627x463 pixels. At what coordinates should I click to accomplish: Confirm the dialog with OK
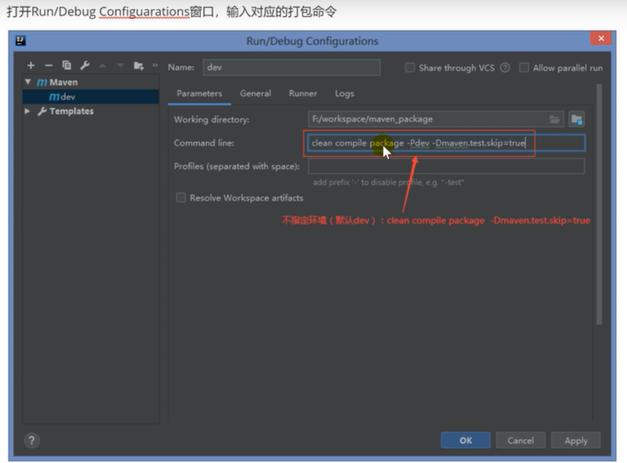click(x=465, y=440)
